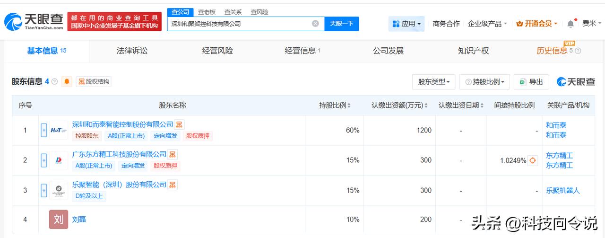Viewport: 605px width, 238px height.
Task: Click the 乐聚智能 company logo thumbnail
Action: 59,190
